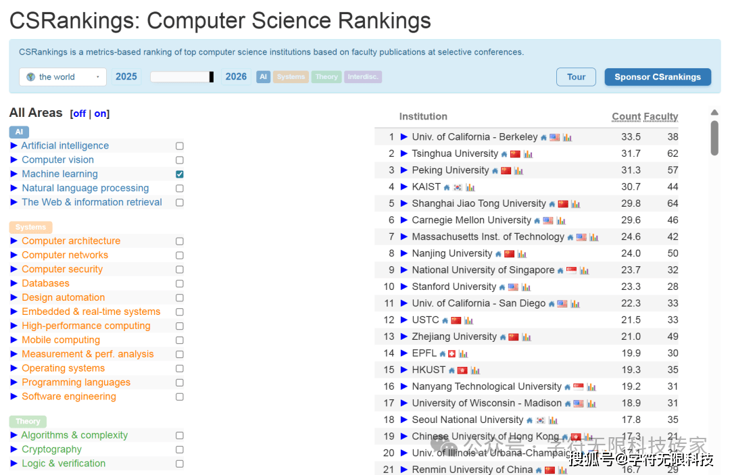
Task: Expand the faculty list for Nanjing University
Action: [404, 253]
